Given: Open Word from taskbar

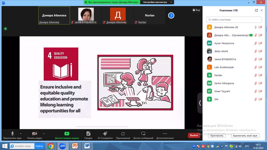Looking at the screenshot, I should click(x=87, y=146).
